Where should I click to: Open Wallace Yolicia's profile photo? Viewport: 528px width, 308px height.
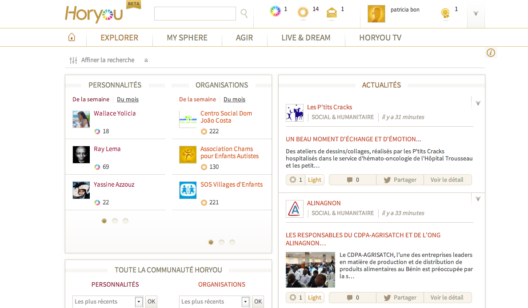[81, 119]
